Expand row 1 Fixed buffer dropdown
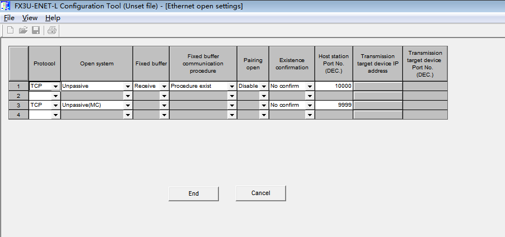 pyautogui.click(x=164, y=87)
